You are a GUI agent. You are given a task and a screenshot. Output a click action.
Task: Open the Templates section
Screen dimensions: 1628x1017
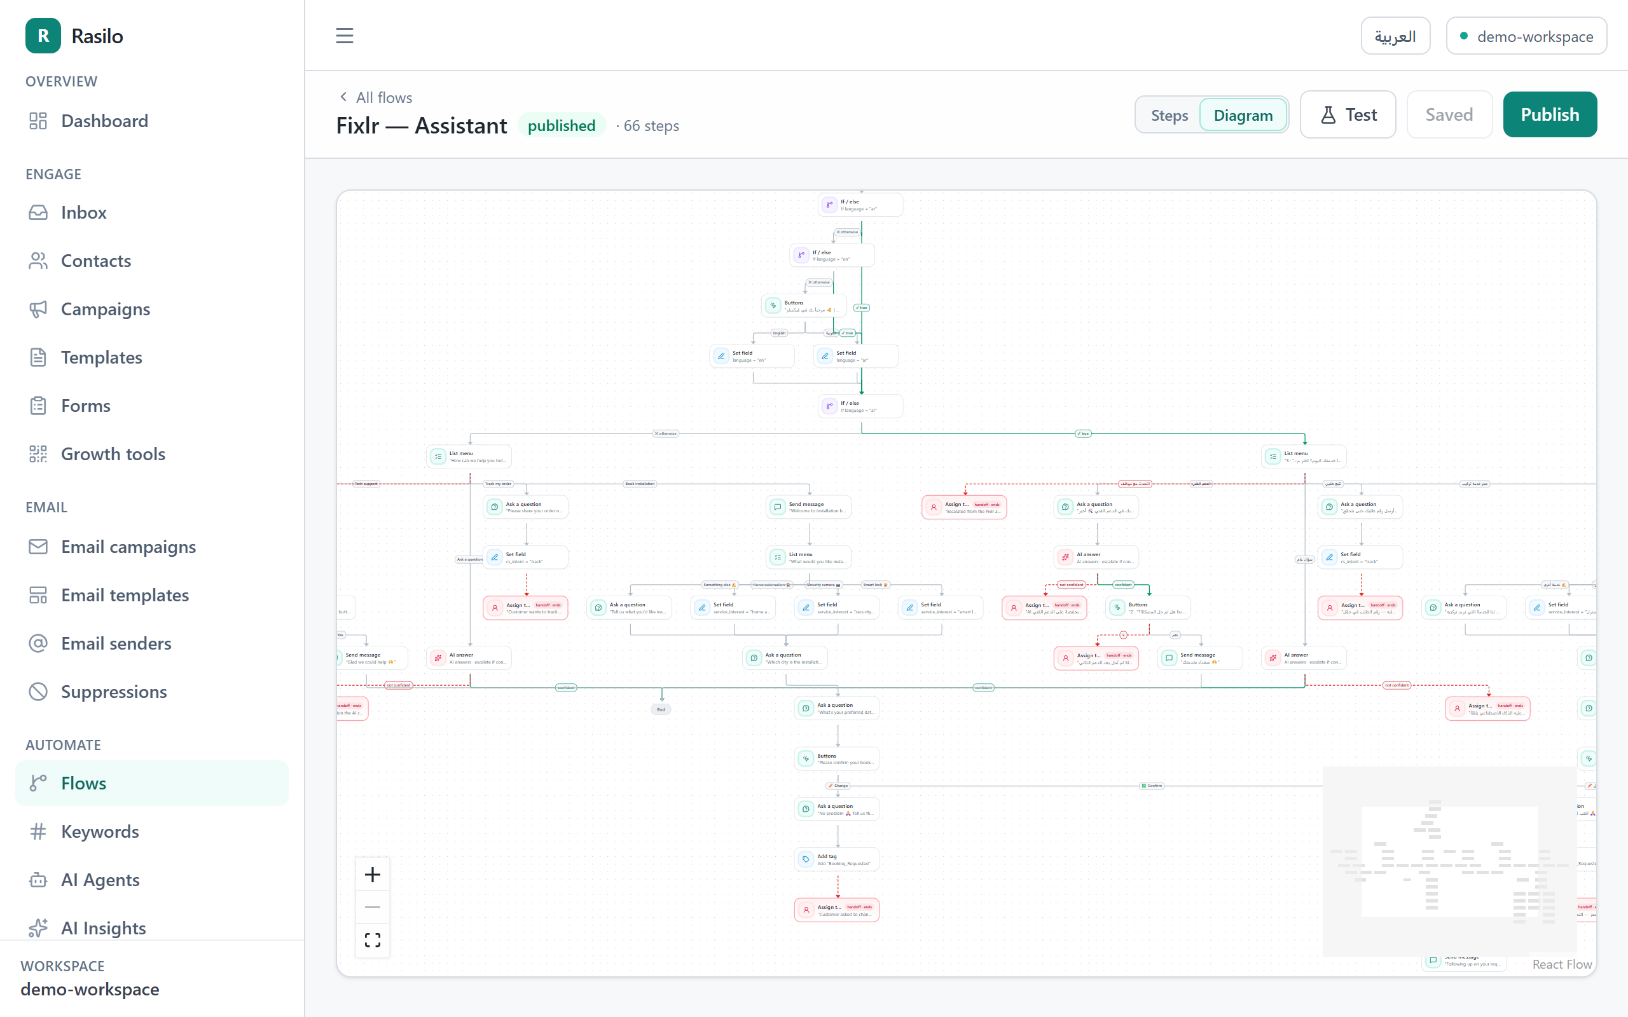[151, 358]
